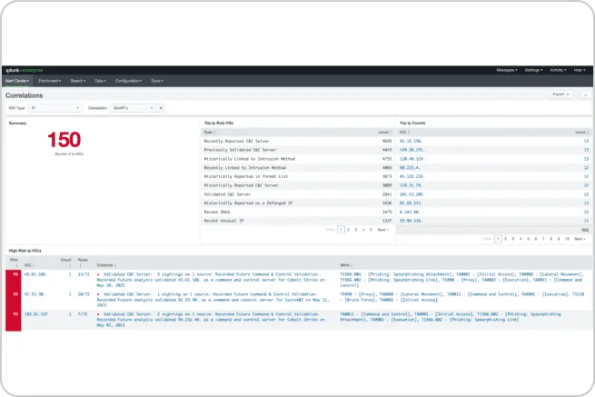Open the Docs menu
This screenshot has width=595, height=397.
click(x=157, y=81)
